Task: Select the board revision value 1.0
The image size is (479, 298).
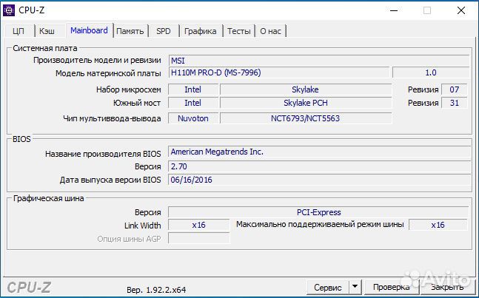Action: point(431,72)
